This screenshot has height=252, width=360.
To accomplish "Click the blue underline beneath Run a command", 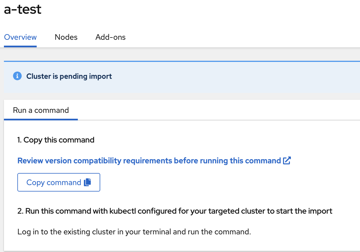I will 41,119.
